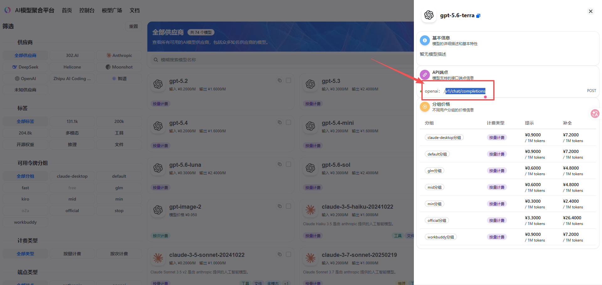The image size is (602, 285).
Task: Choose the 按量计费 billing type filter
Action: click(x=72, y=254)
